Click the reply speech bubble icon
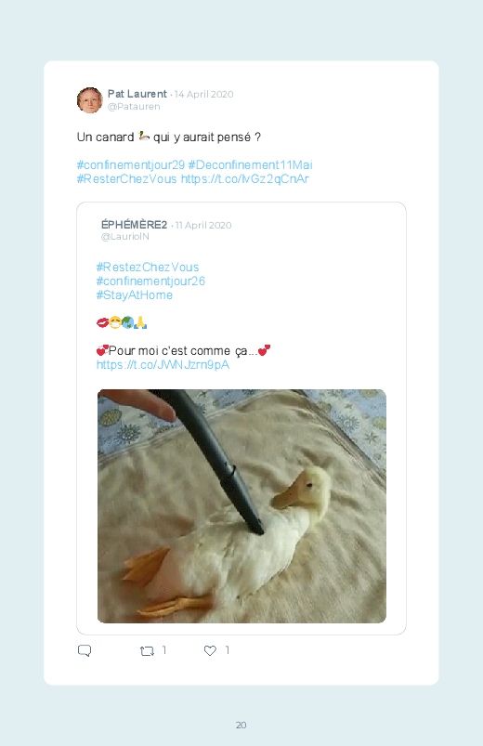The image size is (483, 746). (85, 650)
